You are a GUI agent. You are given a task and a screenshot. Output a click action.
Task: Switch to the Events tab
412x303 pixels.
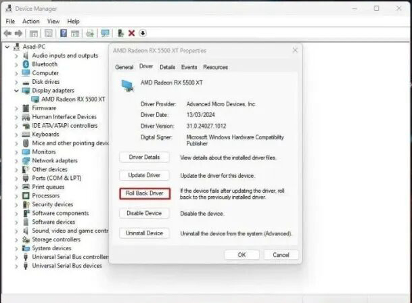(189, 67)
